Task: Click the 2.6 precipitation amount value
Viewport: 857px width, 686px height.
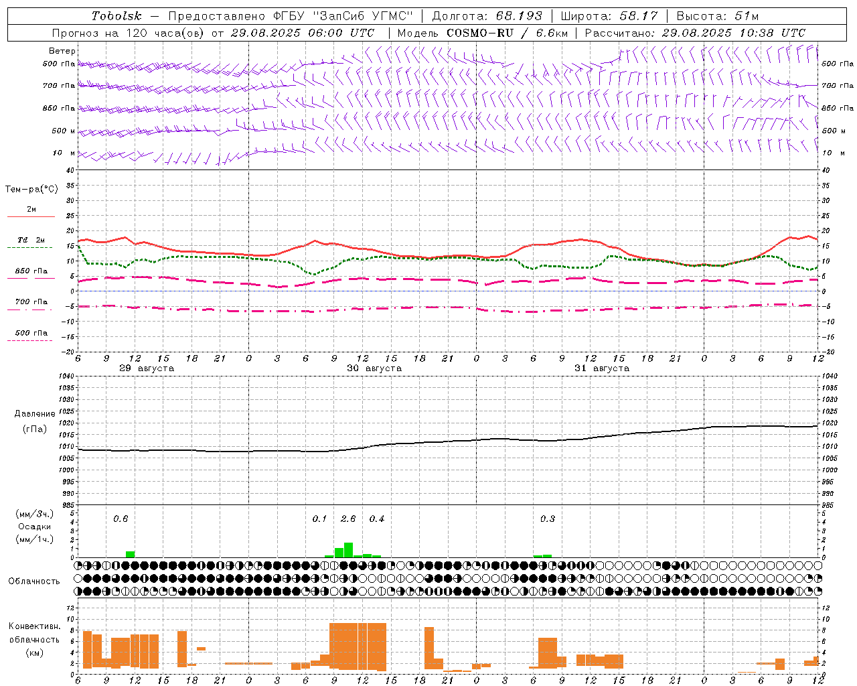Action: point(348,519)
